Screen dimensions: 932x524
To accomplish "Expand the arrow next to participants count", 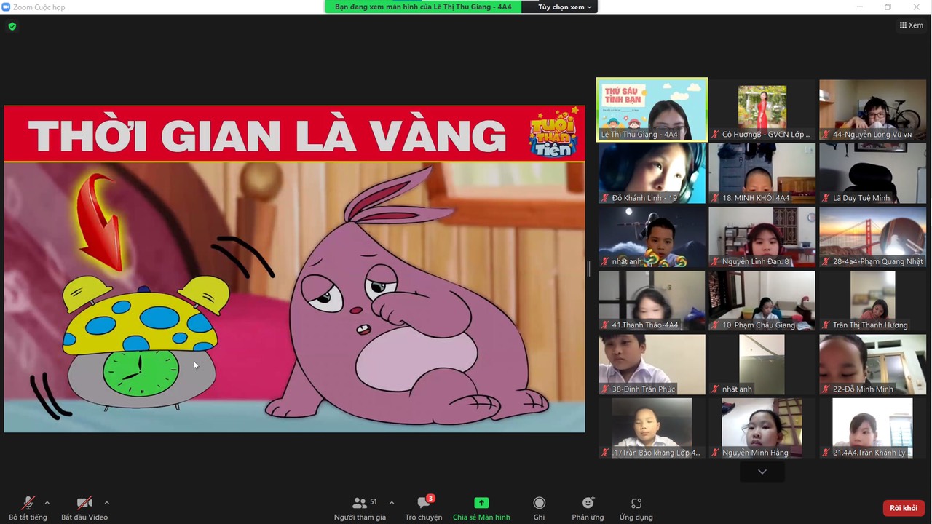I will point(391,502).
